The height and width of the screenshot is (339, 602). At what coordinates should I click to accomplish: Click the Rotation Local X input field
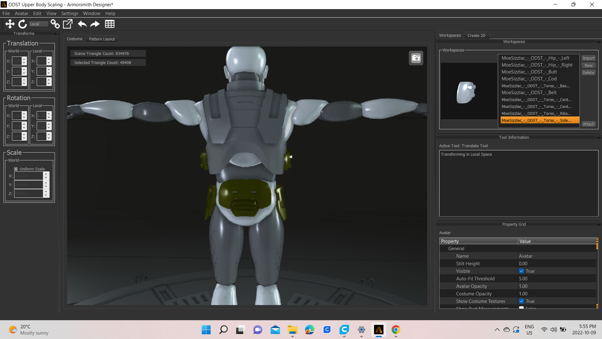(x=42, y=116)
